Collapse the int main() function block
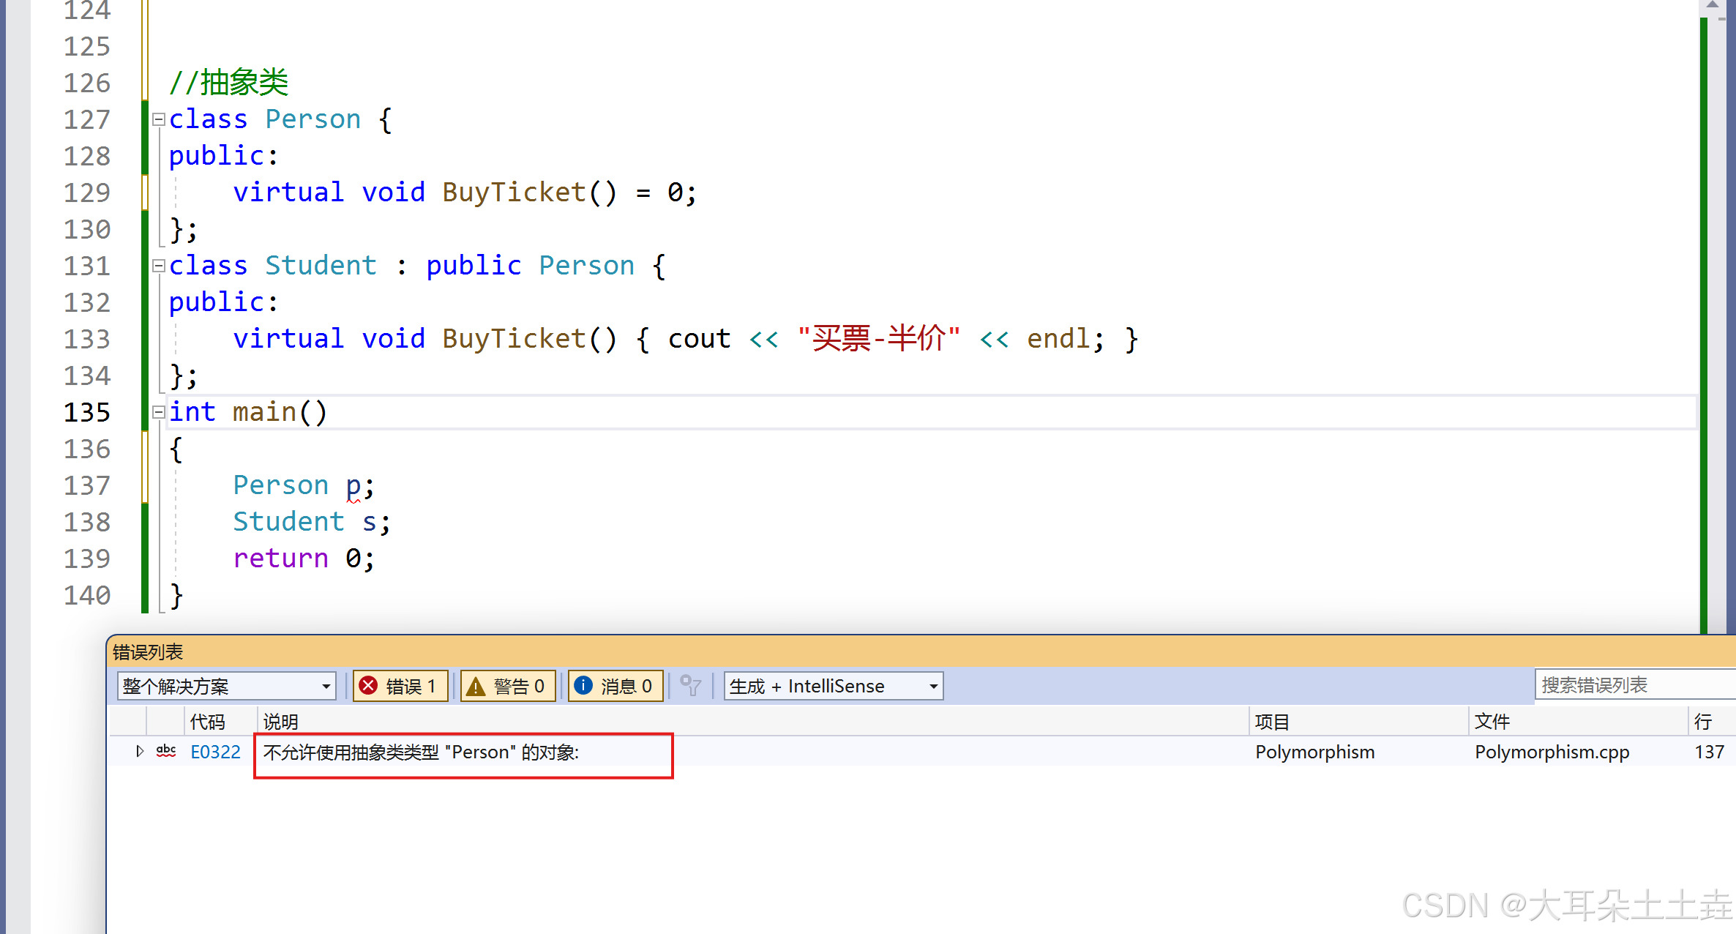Viewport: 1736px width, 934px height. click(x=158, y=412)
